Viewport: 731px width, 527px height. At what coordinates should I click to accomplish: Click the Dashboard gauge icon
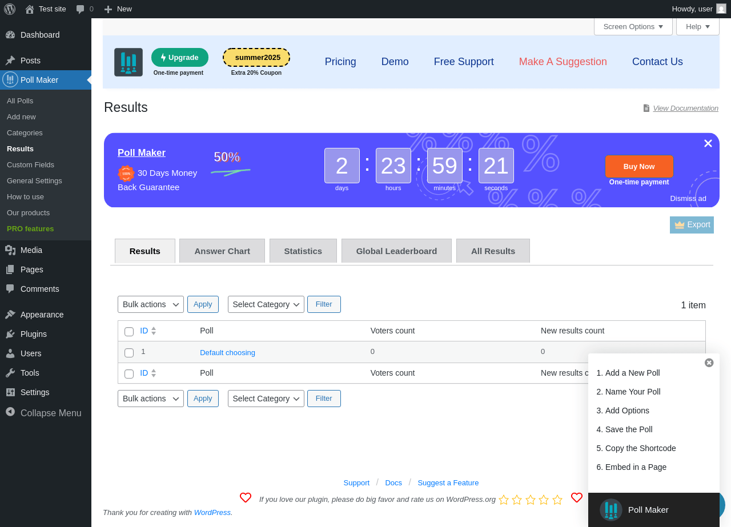tap(10, 35)
